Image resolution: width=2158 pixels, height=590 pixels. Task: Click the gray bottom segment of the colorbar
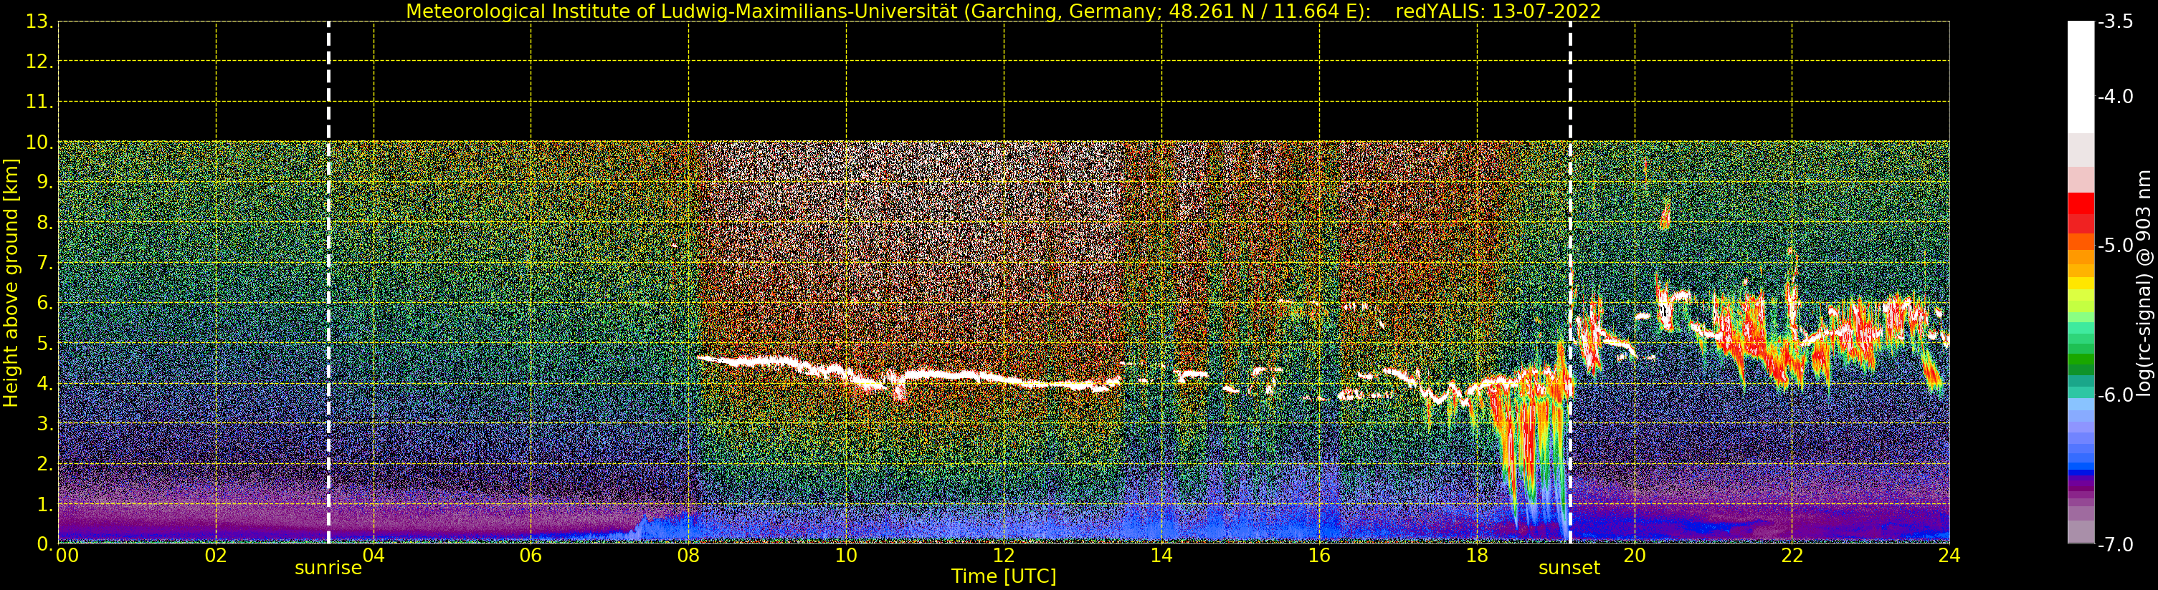[2081, 532]
